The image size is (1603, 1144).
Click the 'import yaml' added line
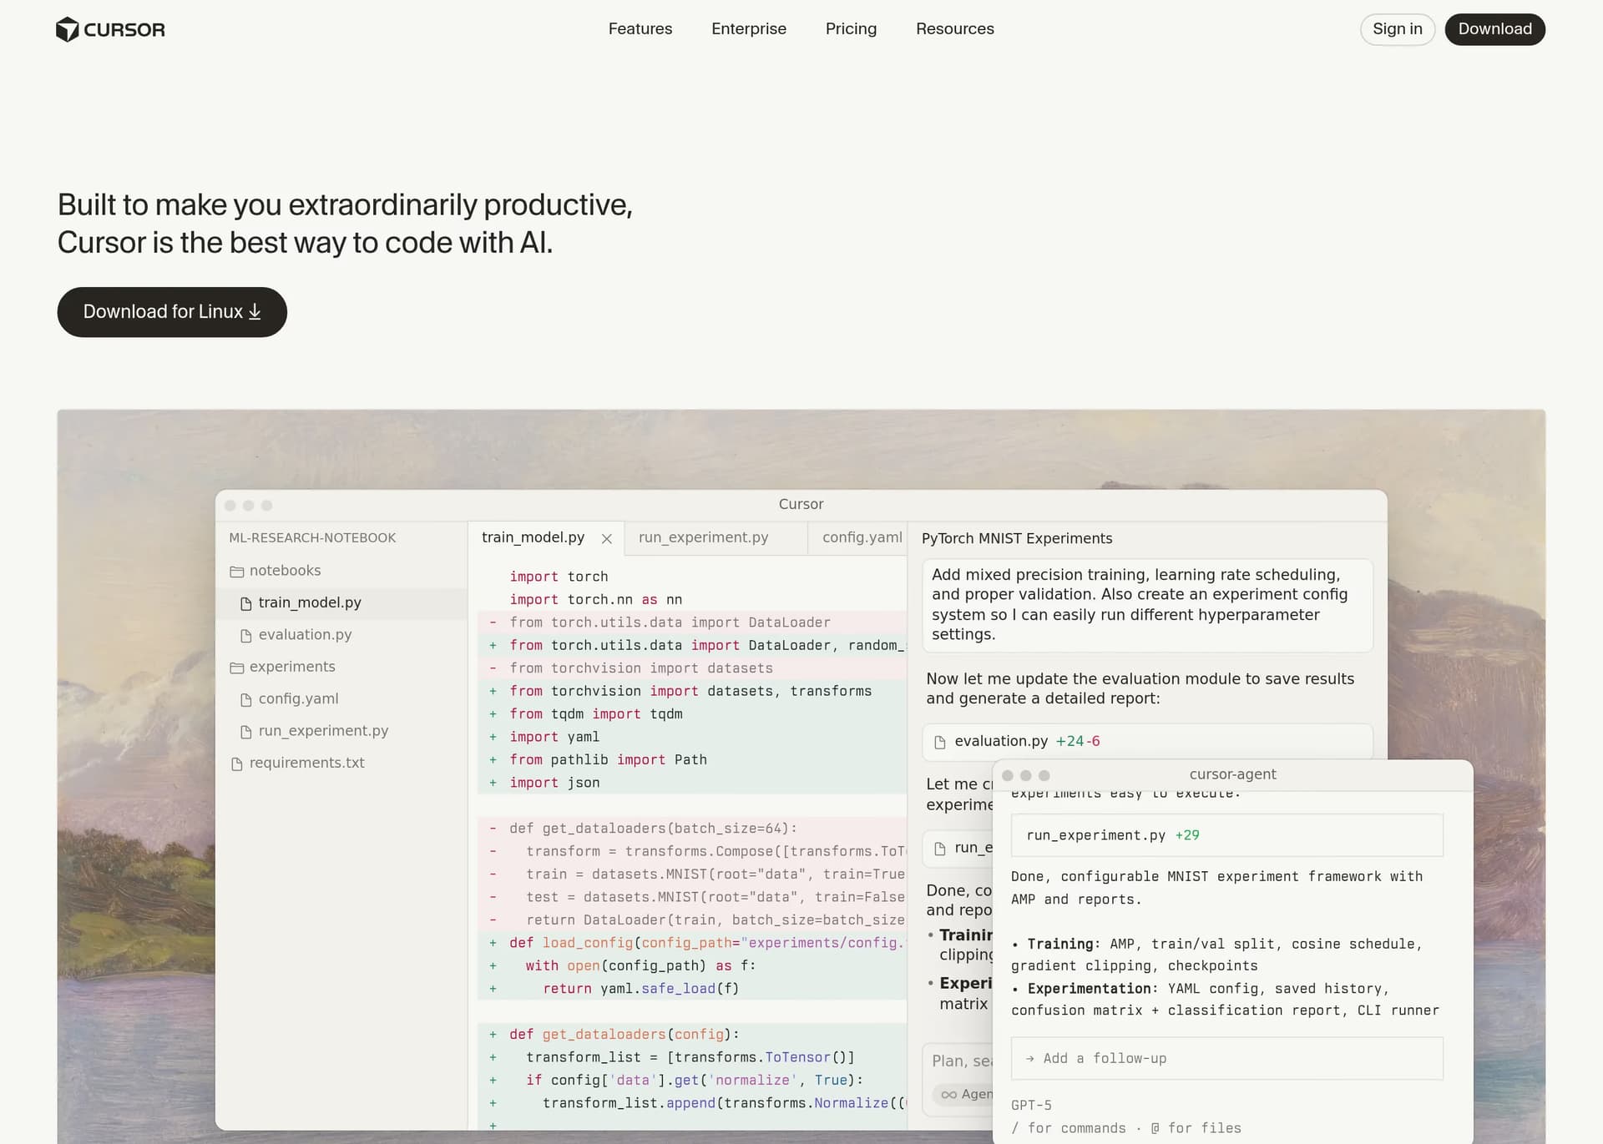[x=554, y=737]
